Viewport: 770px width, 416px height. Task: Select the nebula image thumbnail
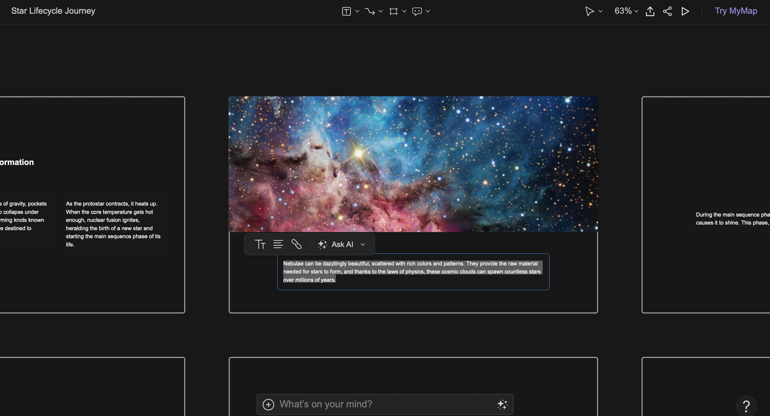(x=413, y=164)
